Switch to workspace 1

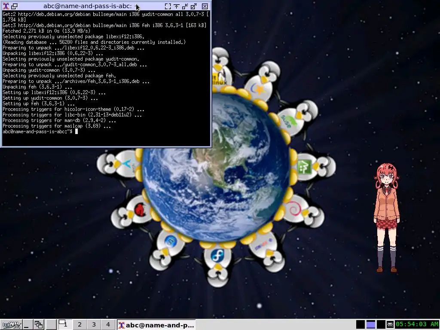pos(65,325)
